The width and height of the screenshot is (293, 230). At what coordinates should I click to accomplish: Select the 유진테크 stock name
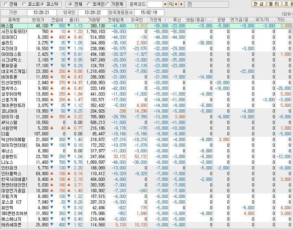click(x=9, y=48)
